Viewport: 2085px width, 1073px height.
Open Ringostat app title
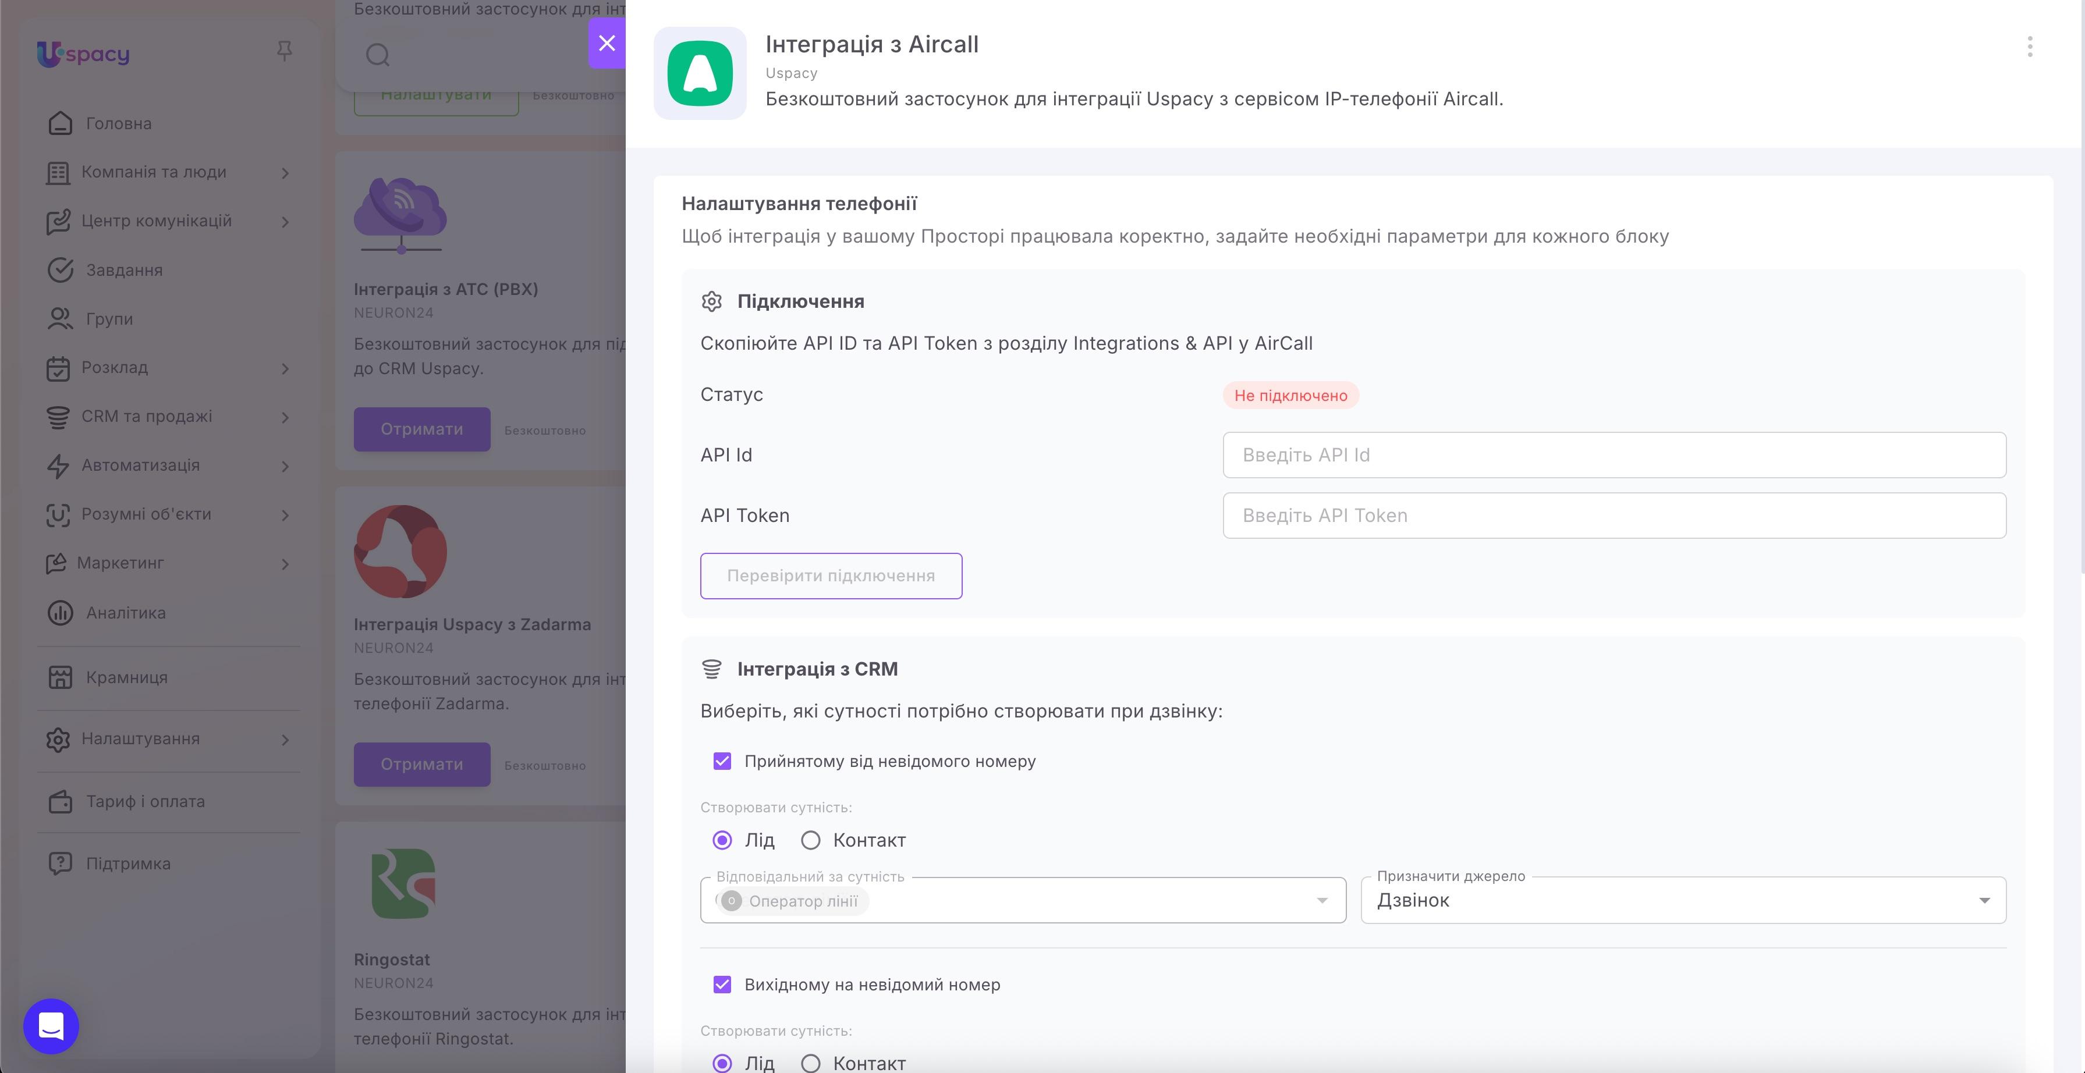click(x=392, y=960)
